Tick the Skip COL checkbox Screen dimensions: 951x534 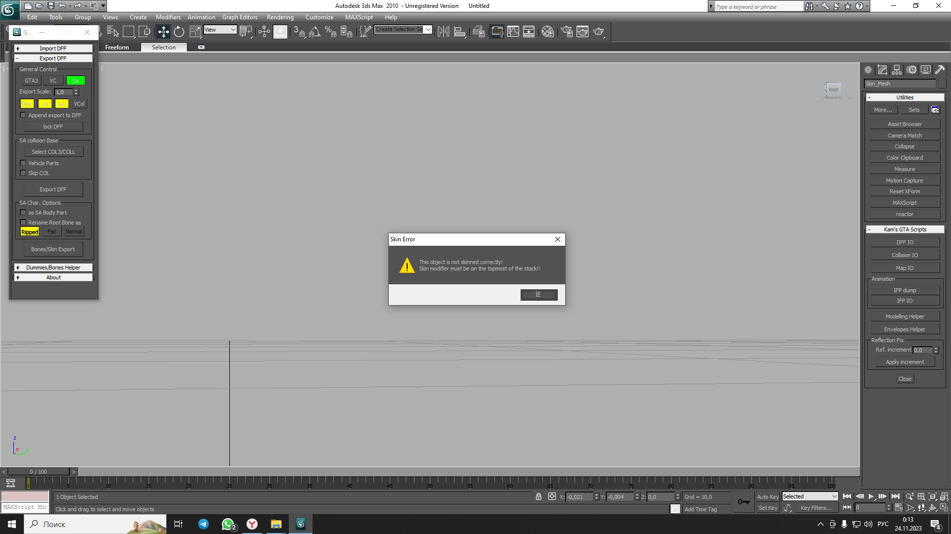(23, 173)
